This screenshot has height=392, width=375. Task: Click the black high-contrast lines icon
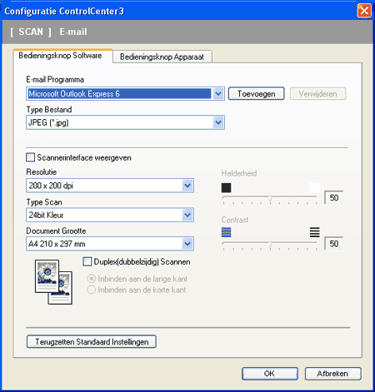click(314, 232)
